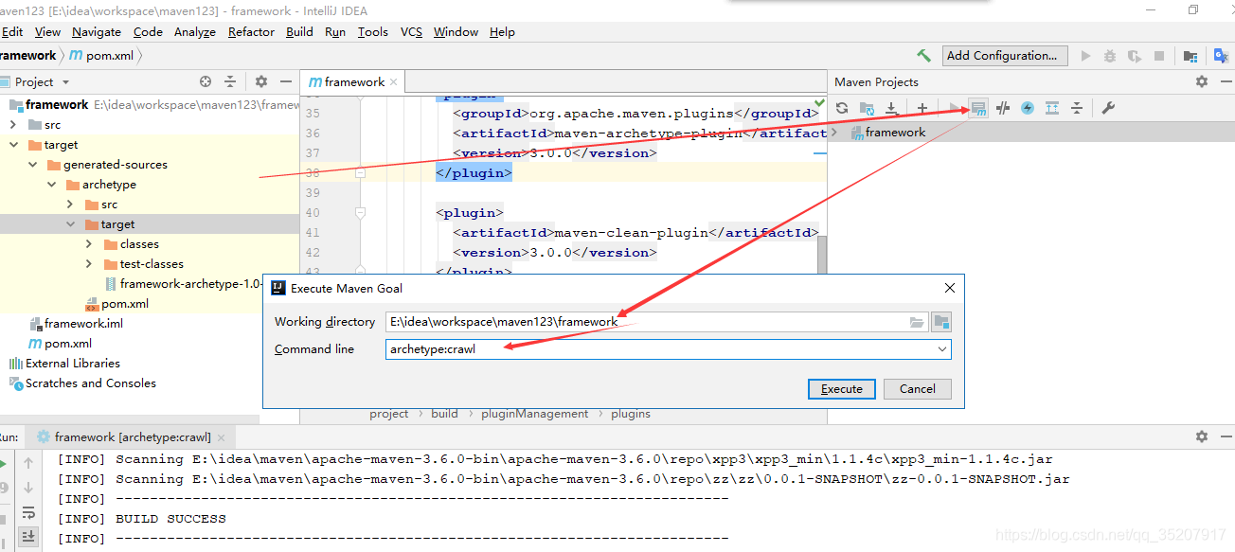The height and width of the screenshot is (552, 1235).
Task: Click Down the Stack Trace arrow in Run
Action: (29, 487)
